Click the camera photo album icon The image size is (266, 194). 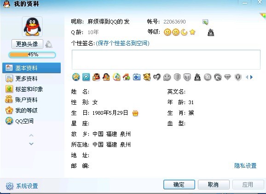tap(137, 77)
